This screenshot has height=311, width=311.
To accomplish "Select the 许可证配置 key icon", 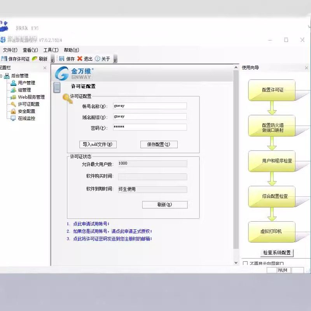I will click(x=13, y=104).
